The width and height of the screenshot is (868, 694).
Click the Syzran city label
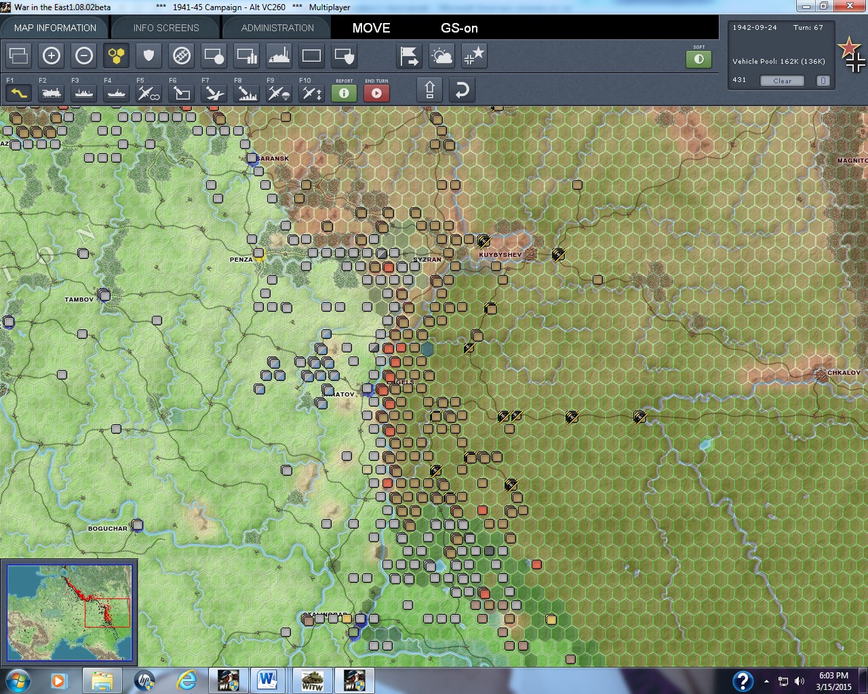(x=427, y=260)
